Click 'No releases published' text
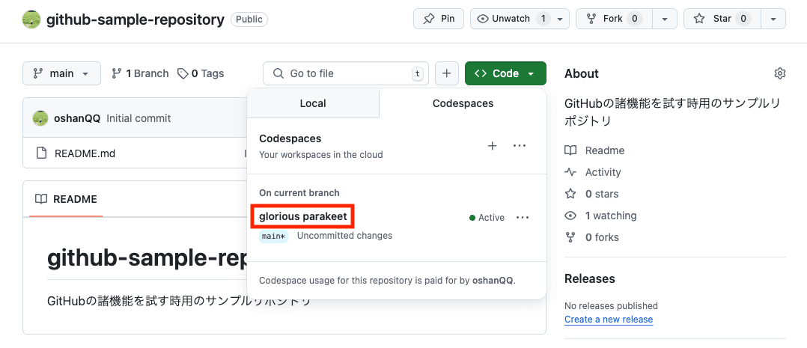807x348 pixels. [611, 306]
